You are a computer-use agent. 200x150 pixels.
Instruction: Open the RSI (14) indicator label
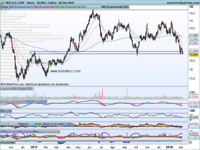(6, 111)
